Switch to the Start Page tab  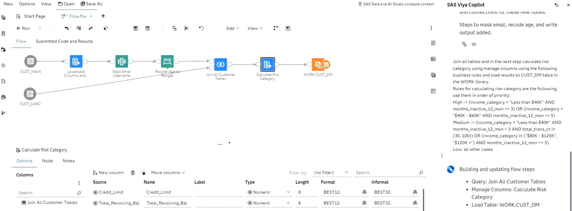click(31, 16)
